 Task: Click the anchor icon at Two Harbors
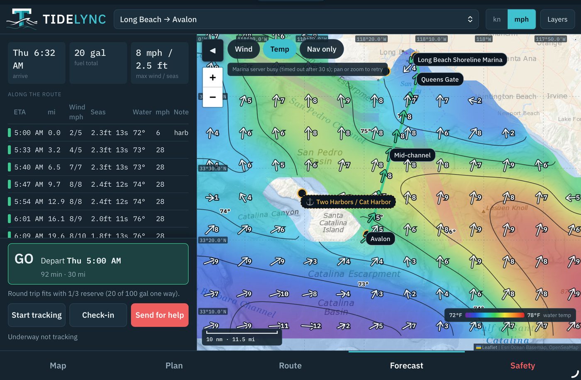(x=310, y=202)
